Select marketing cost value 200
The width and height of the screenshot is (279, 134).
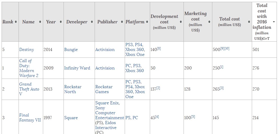click(x=188, y=68)
